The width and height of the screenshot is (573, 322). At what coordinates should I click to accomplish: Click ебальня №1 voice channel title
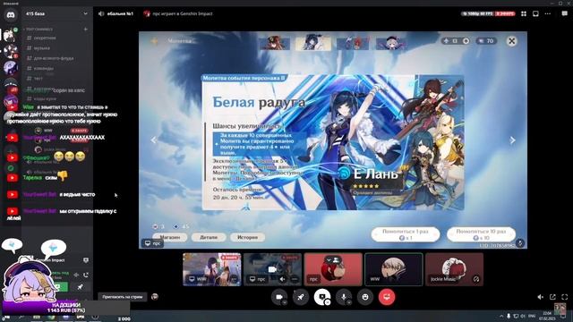pos(120,13)
